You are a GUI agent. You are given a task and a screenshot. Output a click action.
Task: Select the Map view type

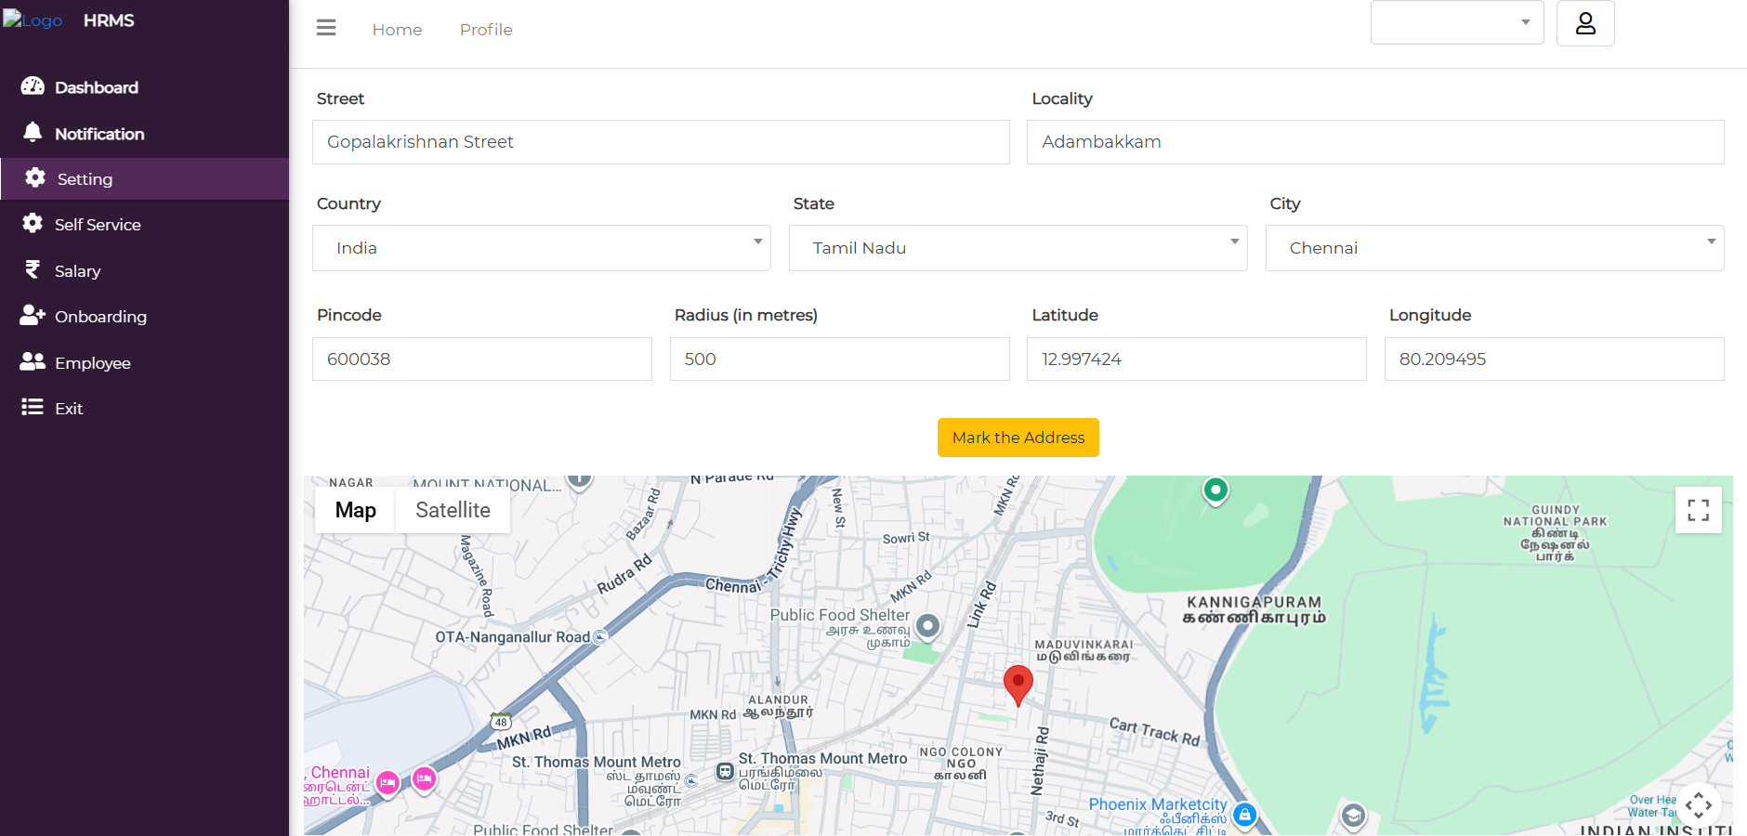point(355,510)
